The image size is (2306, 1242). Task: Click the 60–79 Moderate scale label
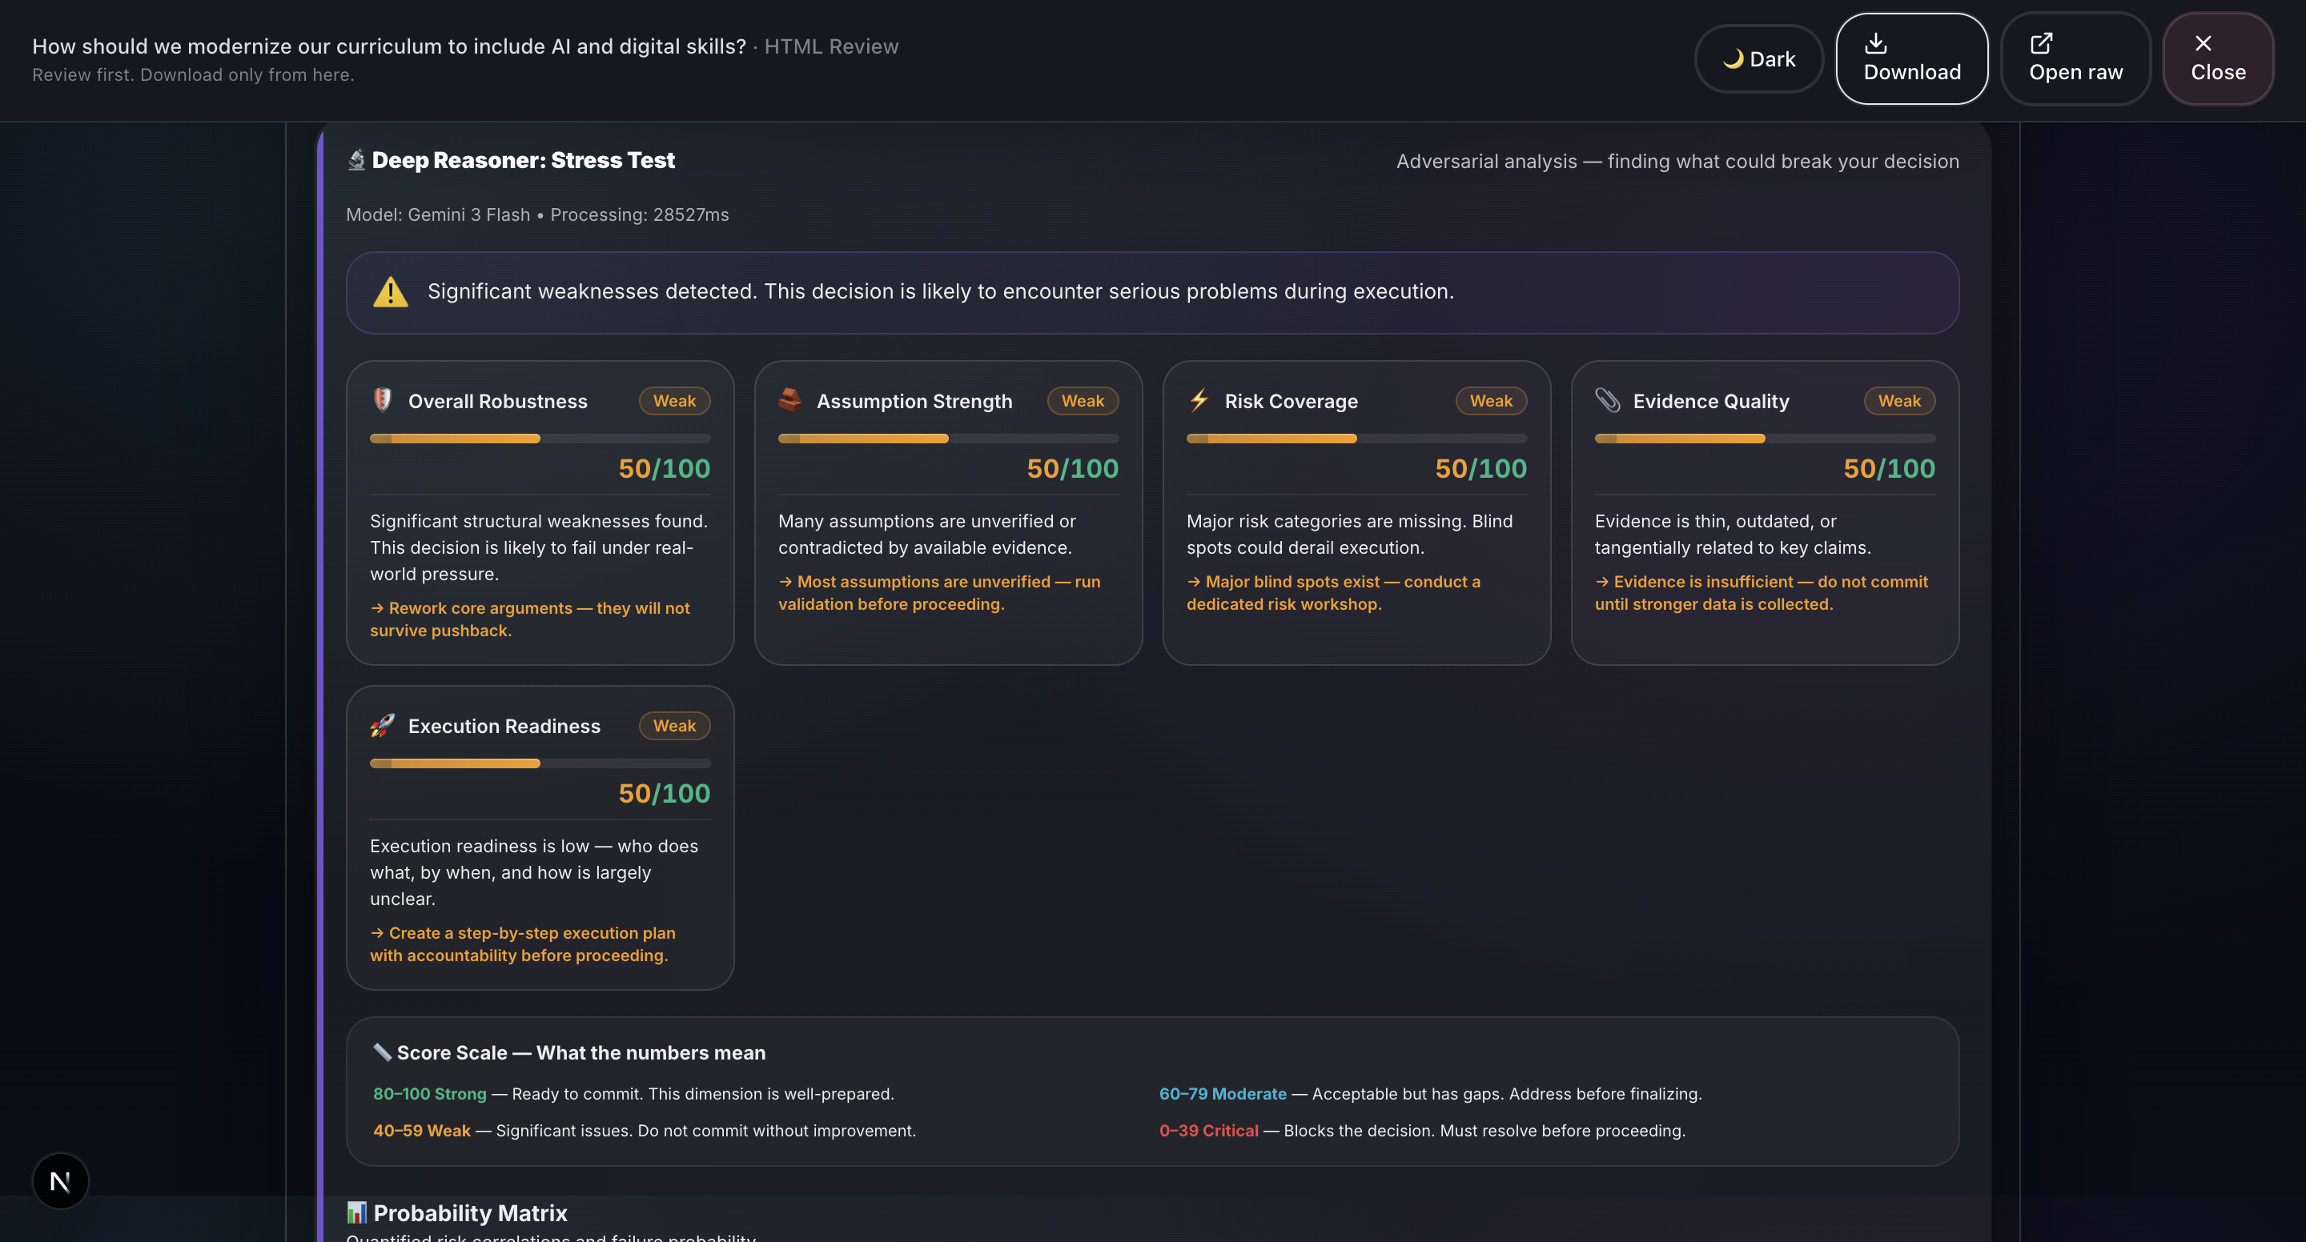coord(1222,1093)
